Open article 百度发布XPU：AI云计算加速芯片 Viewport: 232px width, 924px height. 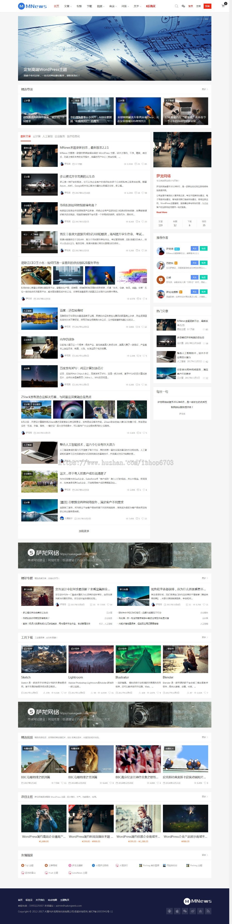pyautogui.click(x=82, y=368)
